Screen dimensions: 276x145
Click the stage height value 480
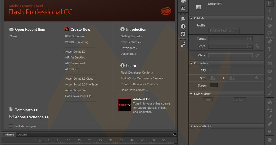232,78
